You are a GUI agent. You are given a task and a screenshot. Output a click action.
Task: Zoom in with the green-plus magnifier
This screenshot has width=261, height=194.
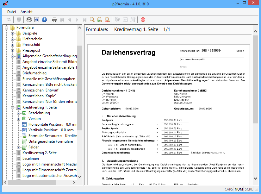[100, 20]
